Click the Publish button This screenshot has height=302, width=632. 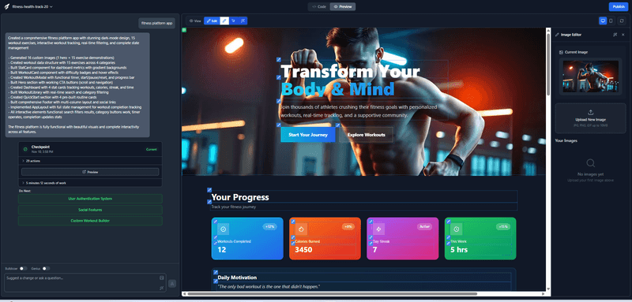pos(619,7)
